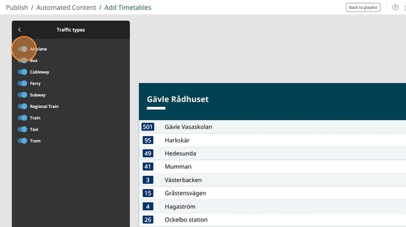Screen dimensions: 406x227
Task: Select the Gråstensvägen destination row
Action: pos(273,193)
